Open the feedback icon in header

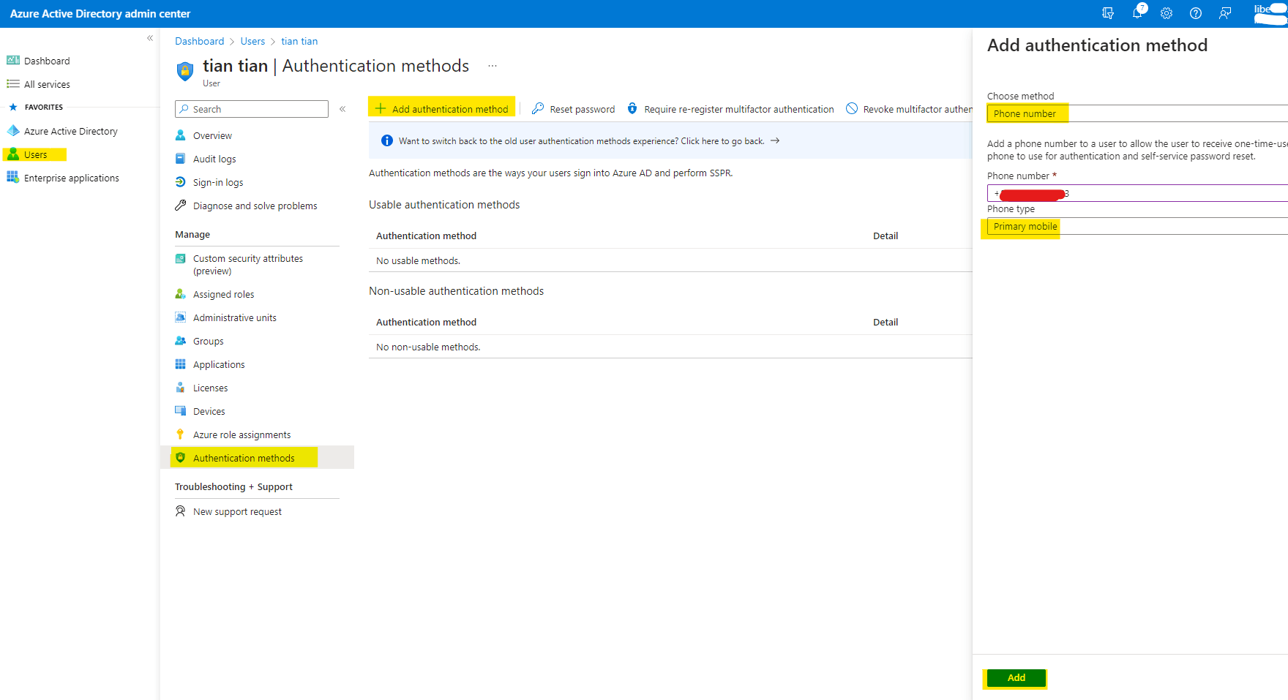tap(1225, 13)
